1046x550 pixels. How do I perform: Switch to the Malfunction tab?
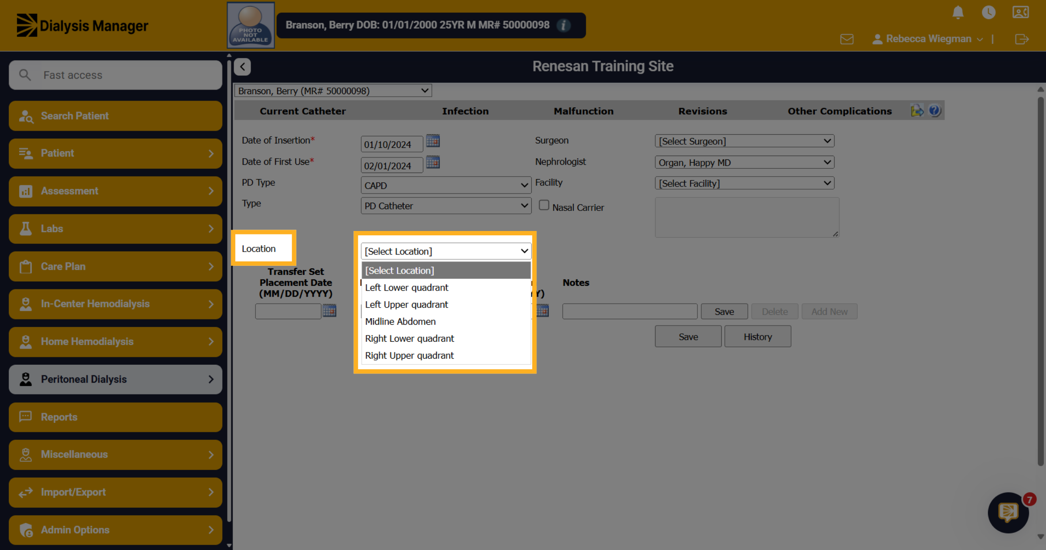584,111
